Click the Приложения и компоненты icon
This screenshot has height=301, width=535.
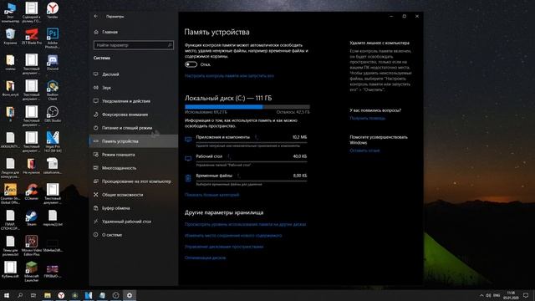pos(188,140)
